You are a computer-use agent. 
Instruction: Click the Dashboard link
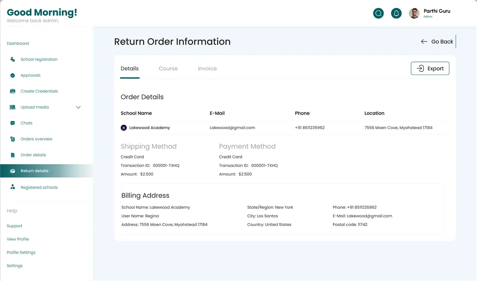(x=18, y=43)
